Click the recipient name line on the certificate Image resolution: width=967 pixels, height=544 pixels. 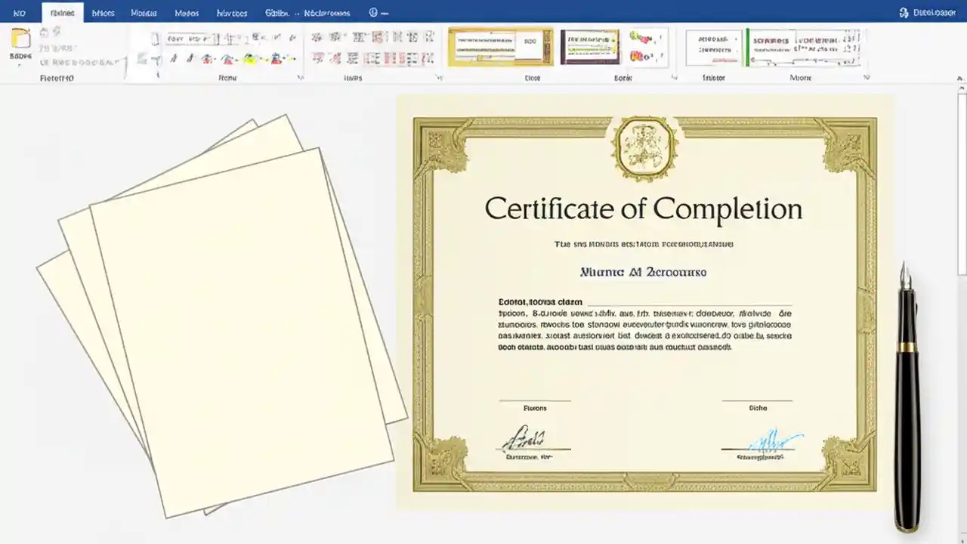[x=643, y=272]
